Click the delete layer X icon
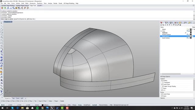The width and height of the screenshot is (195, 110). (165, 25)
